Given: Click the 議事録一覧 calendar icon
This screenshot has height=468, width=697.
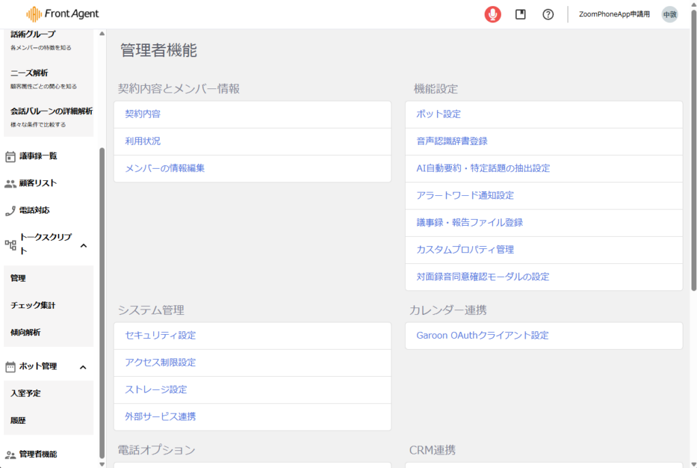Looking at the screenshot, I should 10,156.
